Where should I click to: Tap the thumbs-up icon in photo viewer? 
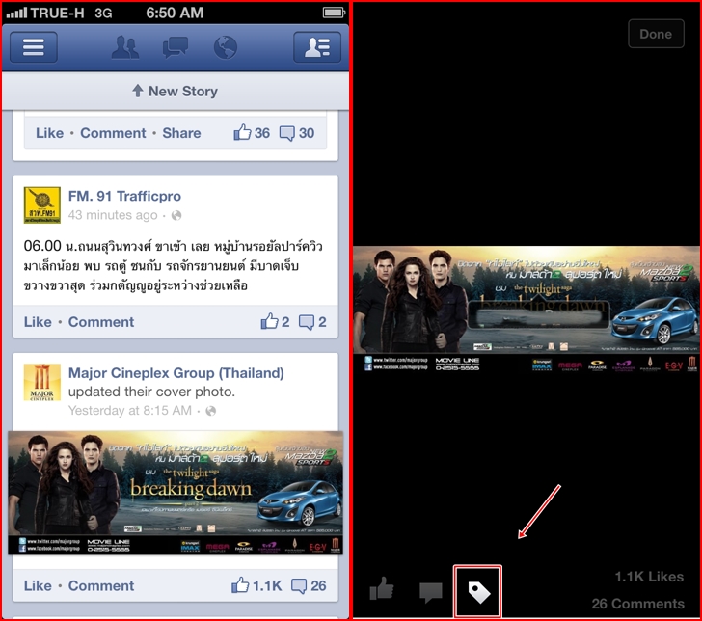click(382, 589)
